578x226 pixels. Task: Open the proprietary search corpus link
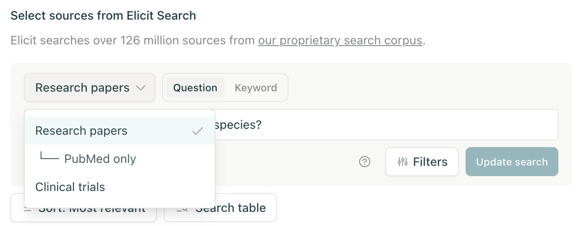[340, 41]
